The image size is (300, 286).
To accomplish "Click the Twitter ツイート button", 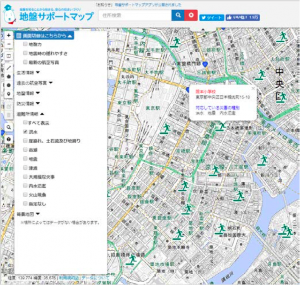I will (x=211, y=17).
